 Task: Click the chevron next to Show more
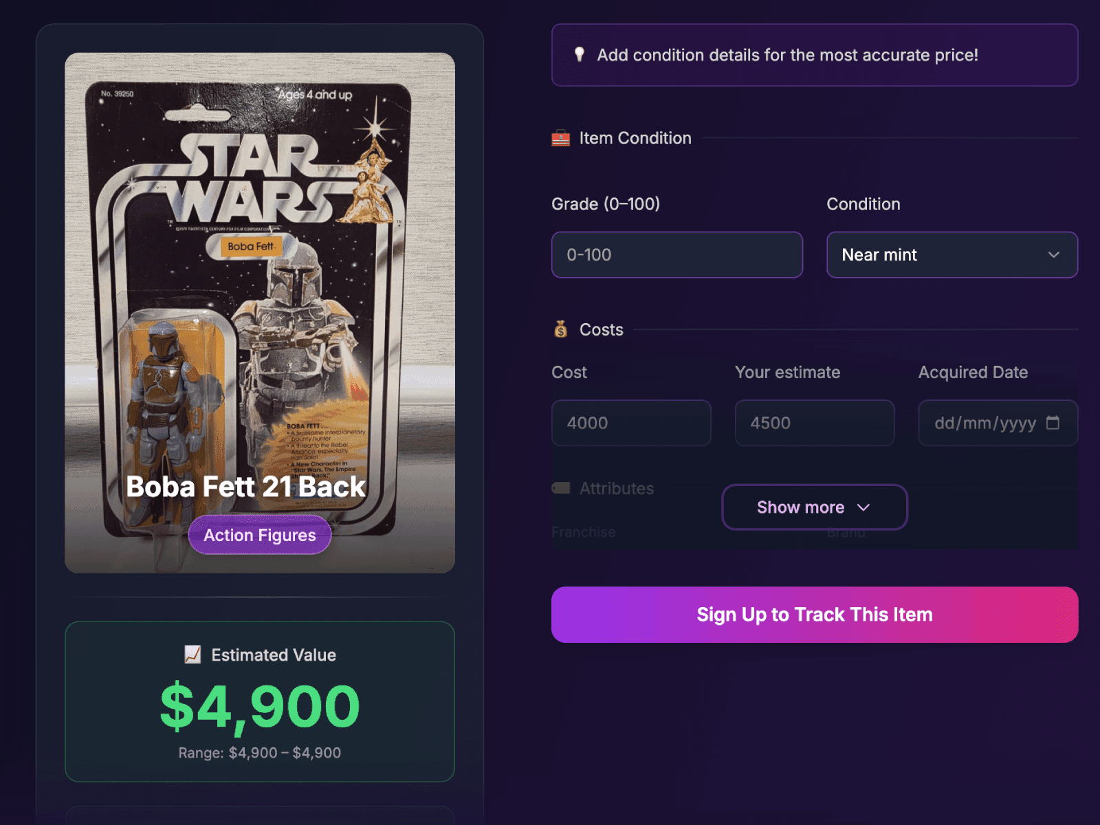point(864,507)
